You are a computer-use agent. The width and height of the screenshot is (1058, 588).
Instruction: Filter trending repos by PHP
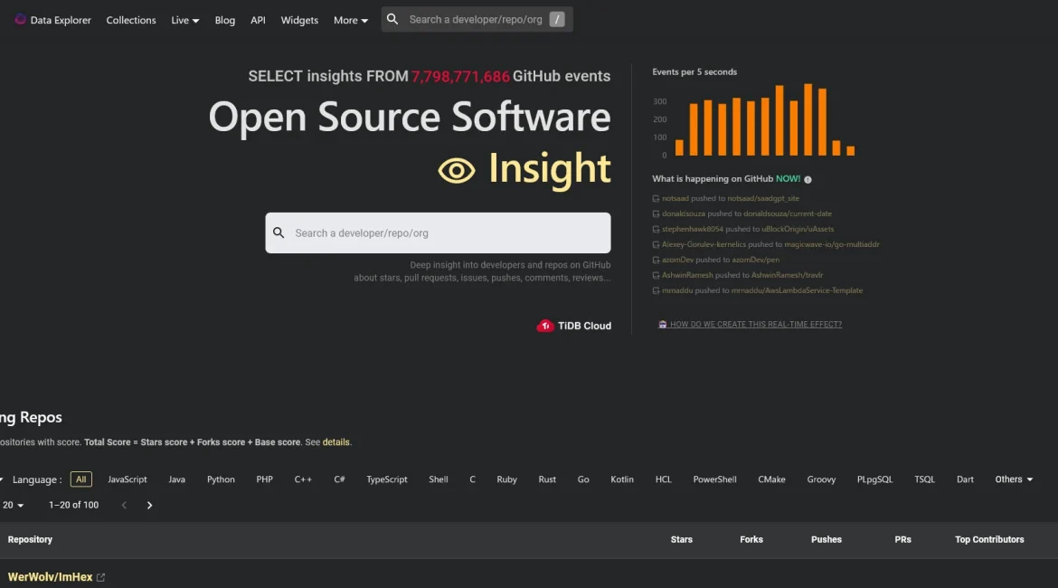click(264, 479)
